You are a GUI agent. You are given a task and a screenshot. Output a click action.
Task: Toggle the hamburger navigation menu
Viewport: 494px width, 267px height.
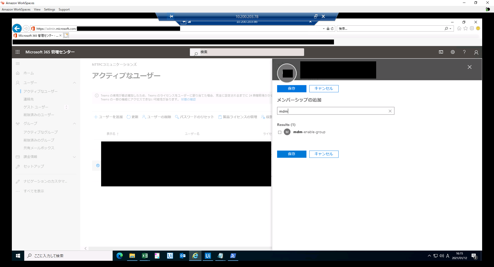[18, 64]
